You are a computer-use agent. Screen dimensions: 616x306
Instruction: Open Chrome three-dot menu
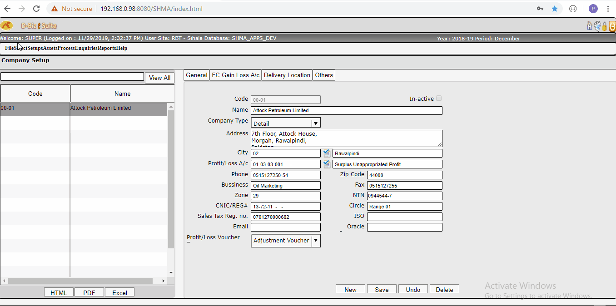[x=608, y=9]
